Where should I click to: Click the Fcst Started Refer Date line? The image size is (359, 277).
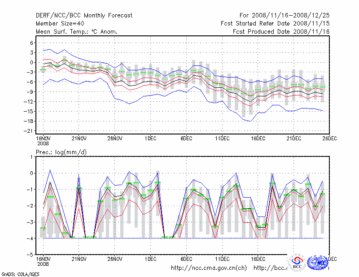coord(275,23)
